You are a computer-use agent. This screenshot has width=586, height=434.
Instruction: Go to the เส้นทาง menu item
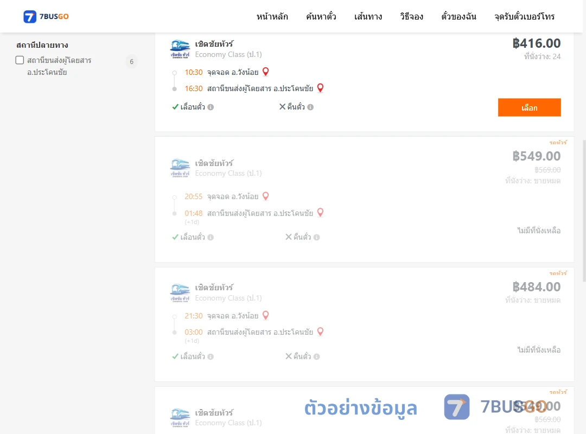[368, 16]
